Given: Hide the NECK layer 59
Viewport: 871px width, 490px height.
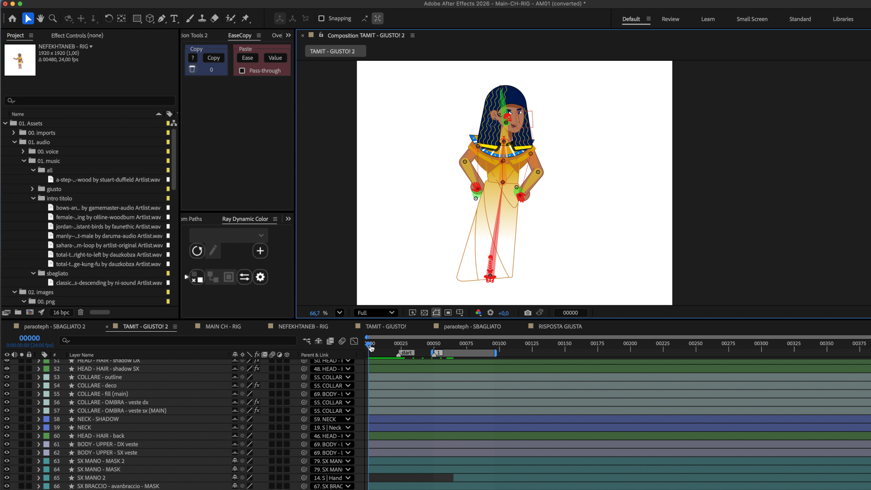Looking at the screenshot, I should pos(7,427).
